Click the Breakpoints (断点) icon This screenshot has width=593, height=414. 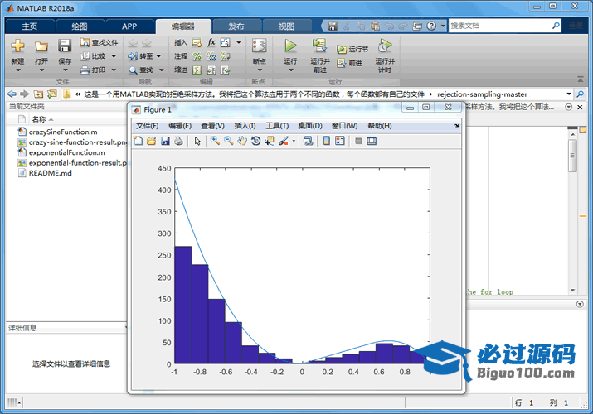[x=259, y=46]
